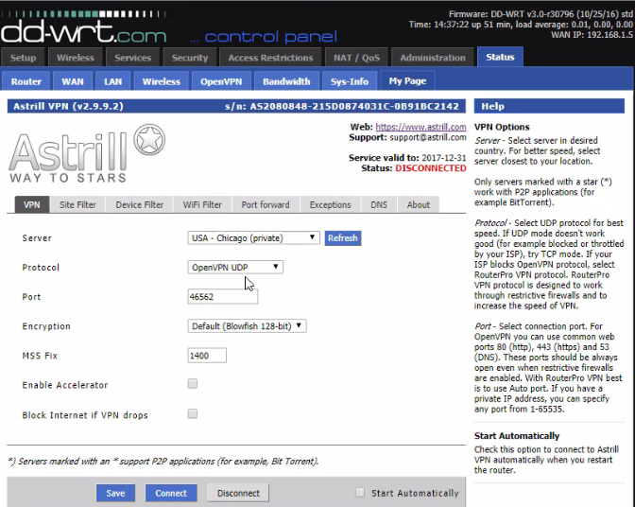The height and width of the screenshot is (507, 635).
Task: Go to the Services tab
Action: click(x=133, y=58)
